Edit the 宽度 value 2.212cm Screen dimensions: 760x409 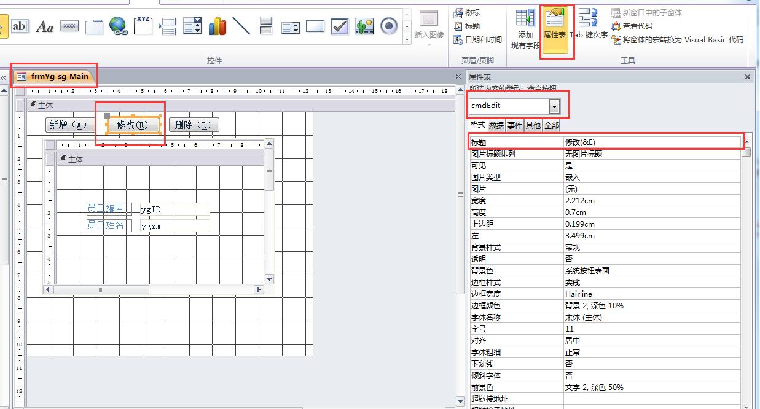(x=652, y=200)
